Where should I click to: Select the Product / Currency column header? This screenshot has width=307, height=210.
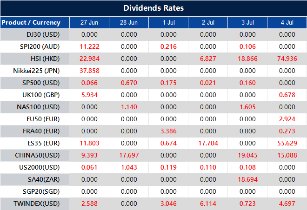(x=31, y=22)
